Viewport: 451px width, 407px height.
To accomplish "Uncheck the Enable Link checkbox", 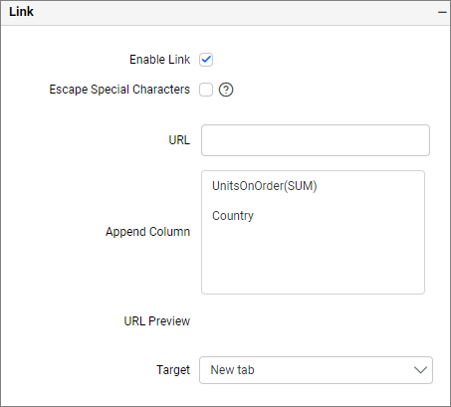I will pyautogui.click(x=206, y=60).
